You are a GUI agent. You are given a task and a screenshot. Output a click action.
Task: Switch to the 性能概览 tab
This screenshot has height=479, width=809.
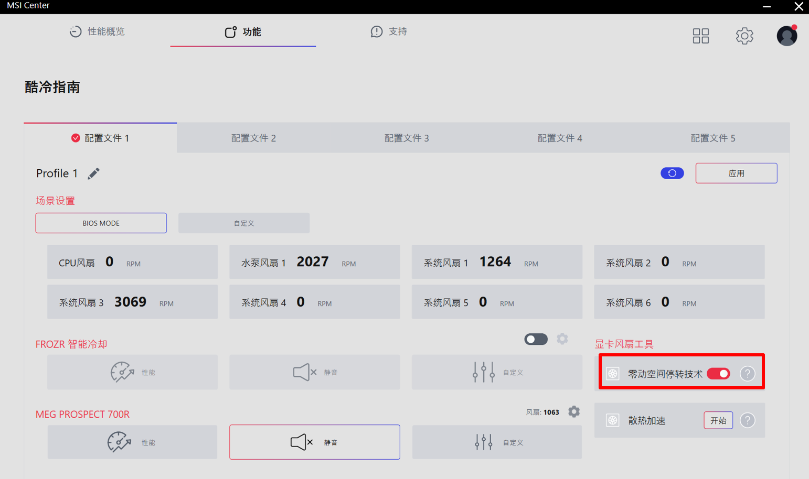(98, 31)
